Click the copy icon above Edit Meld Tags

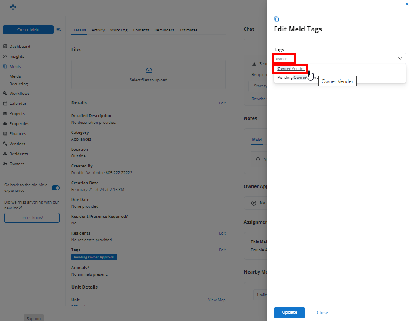coord(276,19)
